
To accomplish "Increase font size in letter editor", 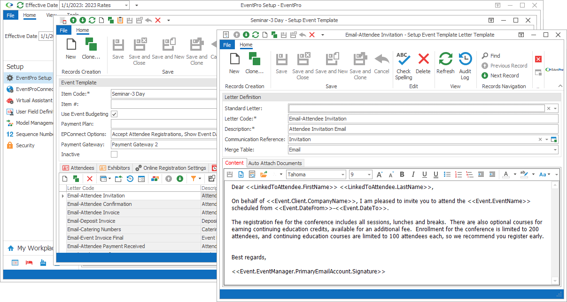I will (x=380, y=174).
